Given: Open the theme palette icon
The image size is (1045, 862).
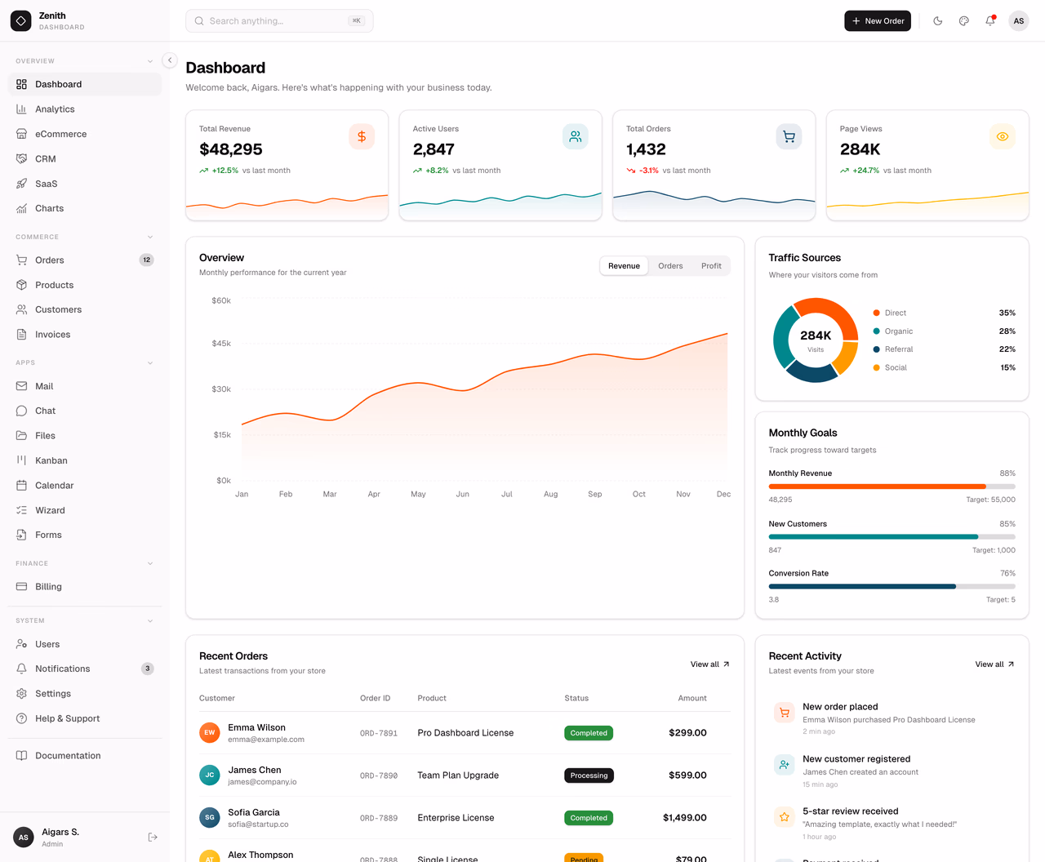Looking at the screenshot, I should tap(964, 21).
